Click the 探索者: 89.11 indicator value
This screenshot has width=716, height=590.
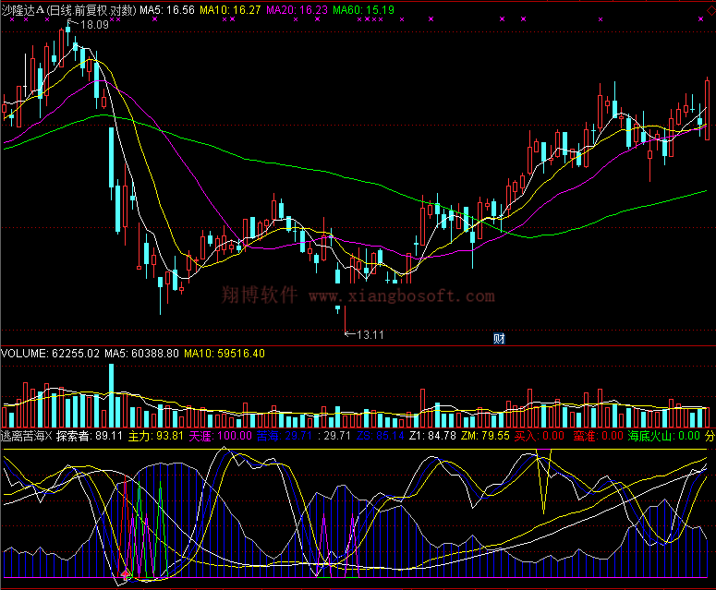[90, 435]
